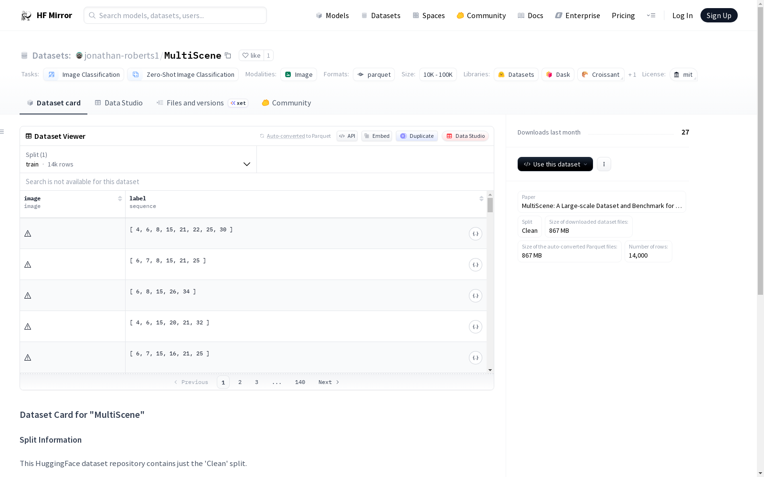Open the Auto-converted to Parquet link
Screen dimensions: 764x477
298,136
